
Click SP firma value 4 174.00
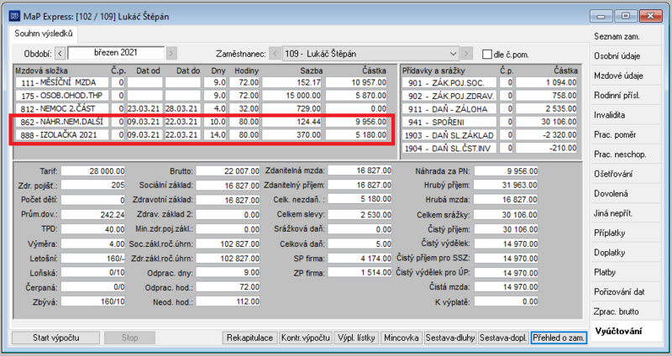click(x=360, y=259)
